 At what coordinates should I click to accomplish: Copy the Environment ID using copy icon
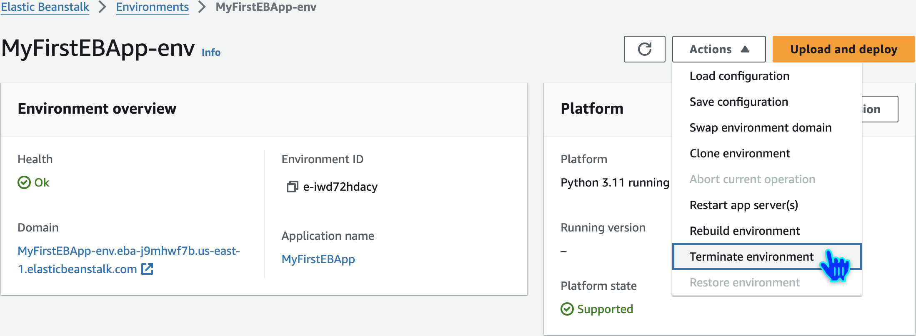[292, 187]
